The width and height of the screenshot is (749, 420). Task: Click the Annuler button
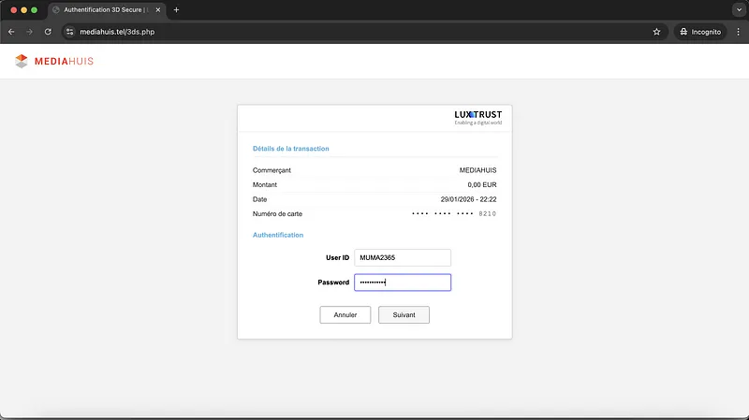(x=345, y=315)
